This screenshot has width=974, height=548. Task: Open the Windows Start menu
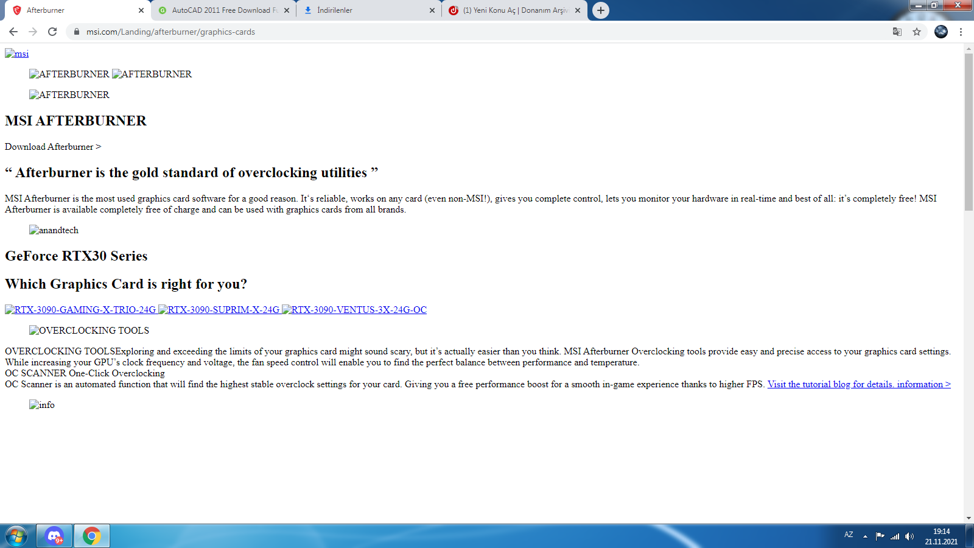[16, 536]
